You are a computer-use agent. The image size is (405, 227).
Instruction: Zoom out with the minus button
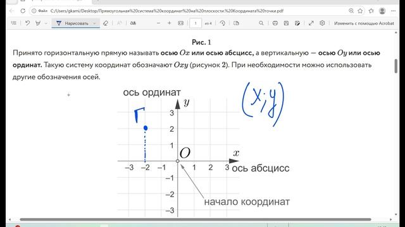[x=159, y=23]
